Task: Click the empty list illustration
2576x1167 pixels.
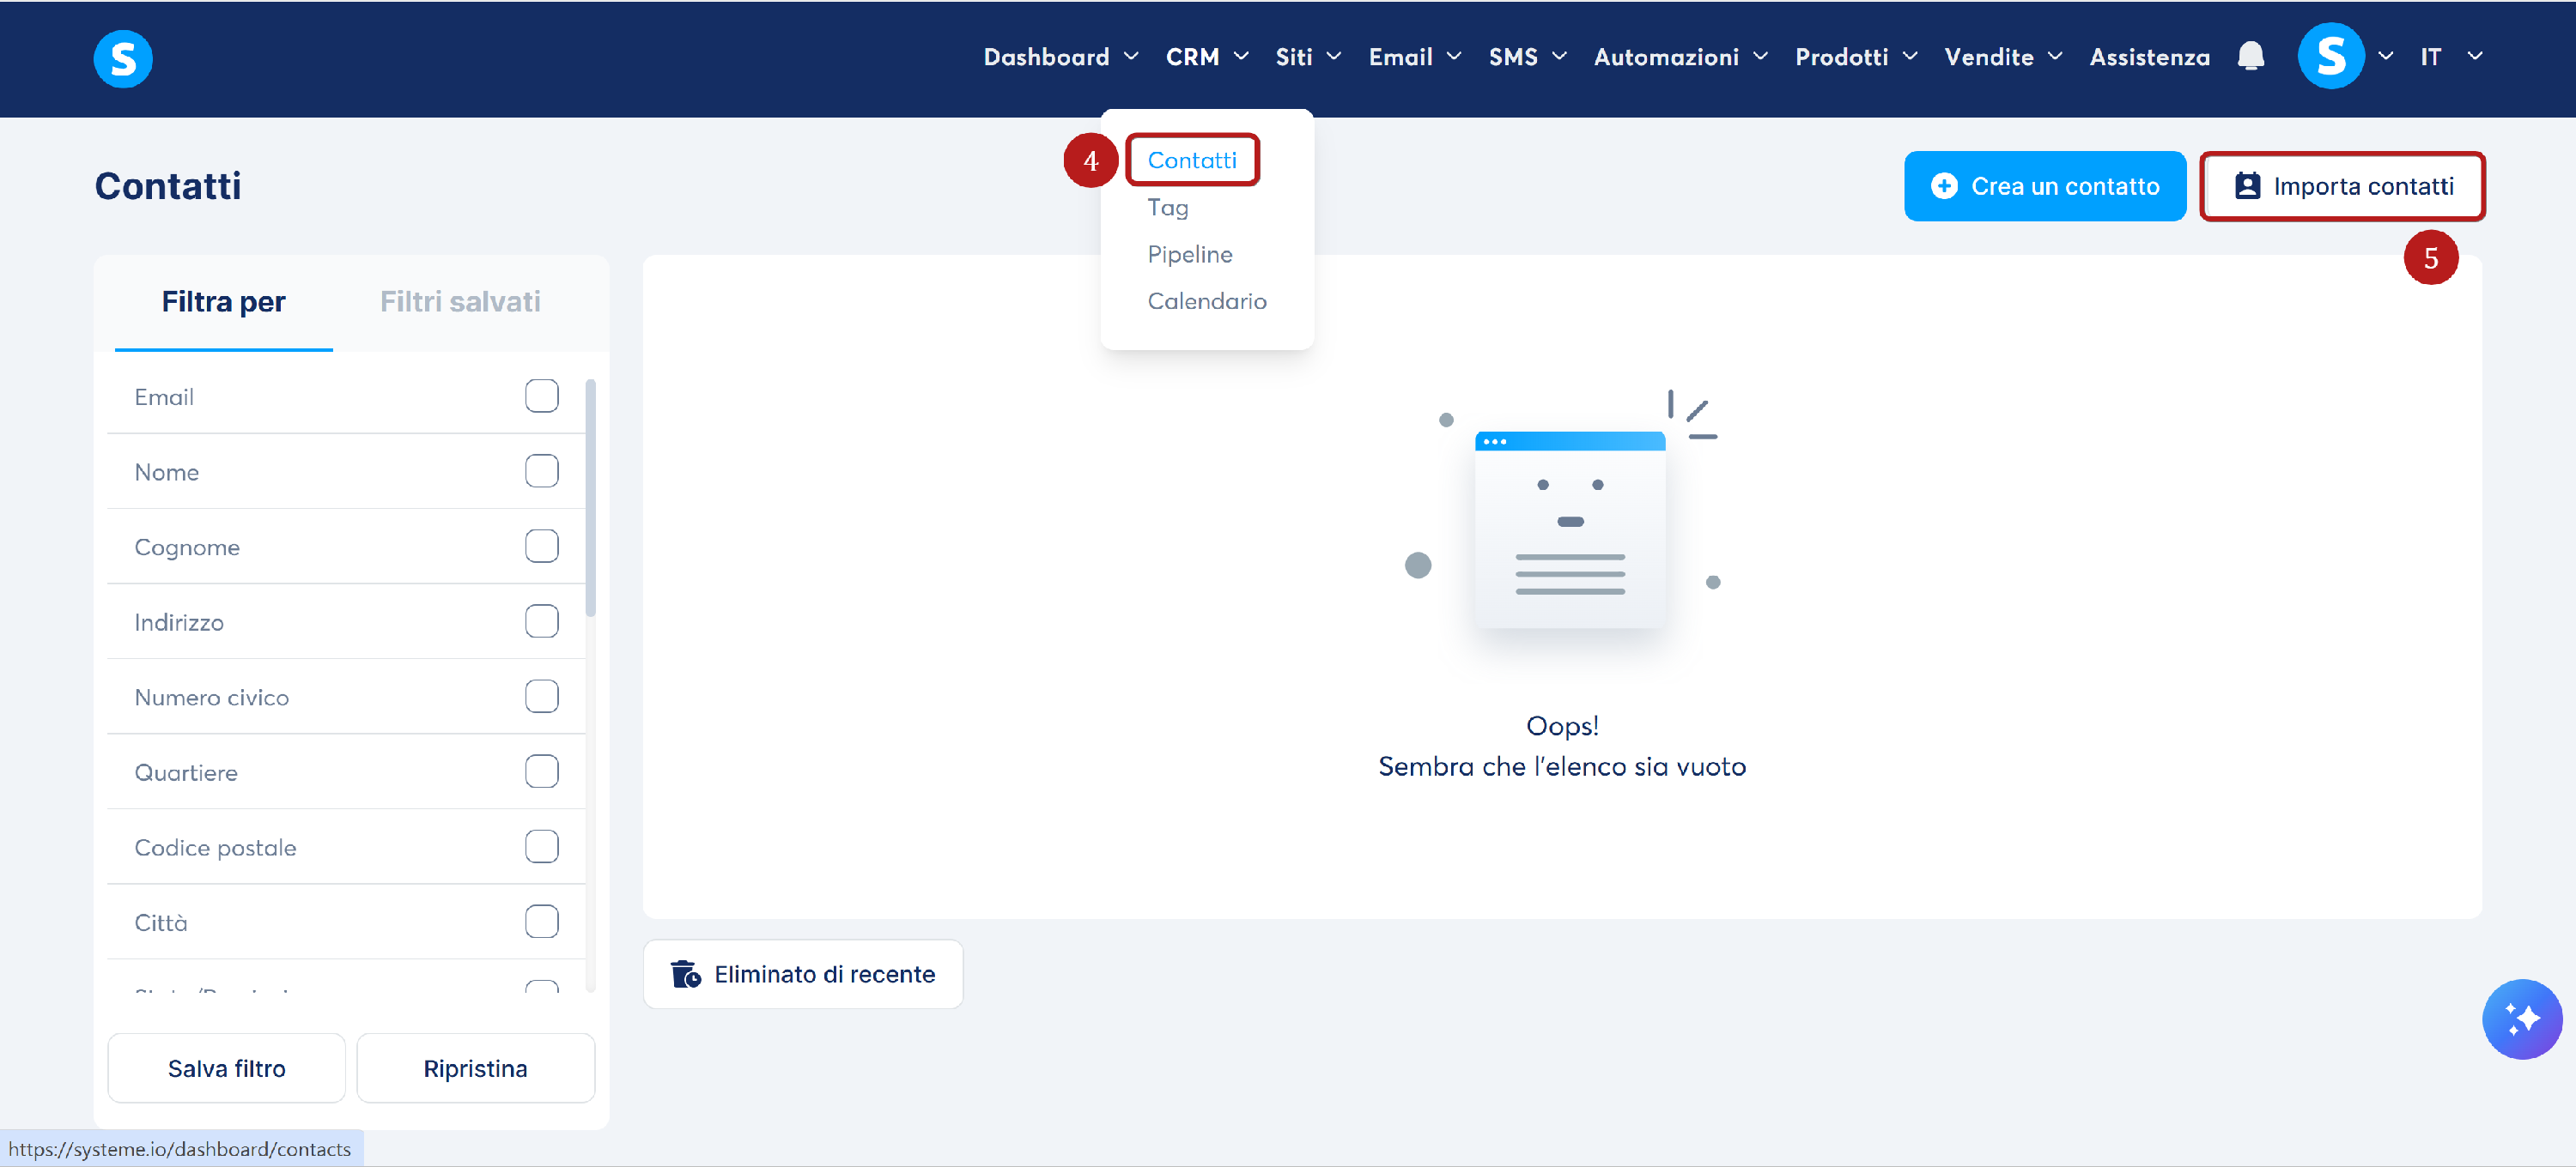Action: click(x=1569, y=529)
